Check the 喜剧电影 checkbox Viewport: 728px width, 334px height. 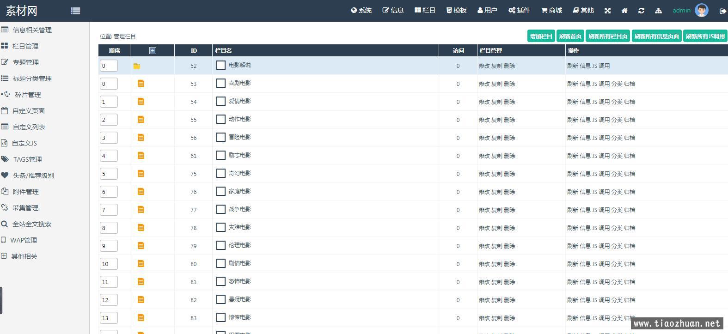click(x=221, y=84)
